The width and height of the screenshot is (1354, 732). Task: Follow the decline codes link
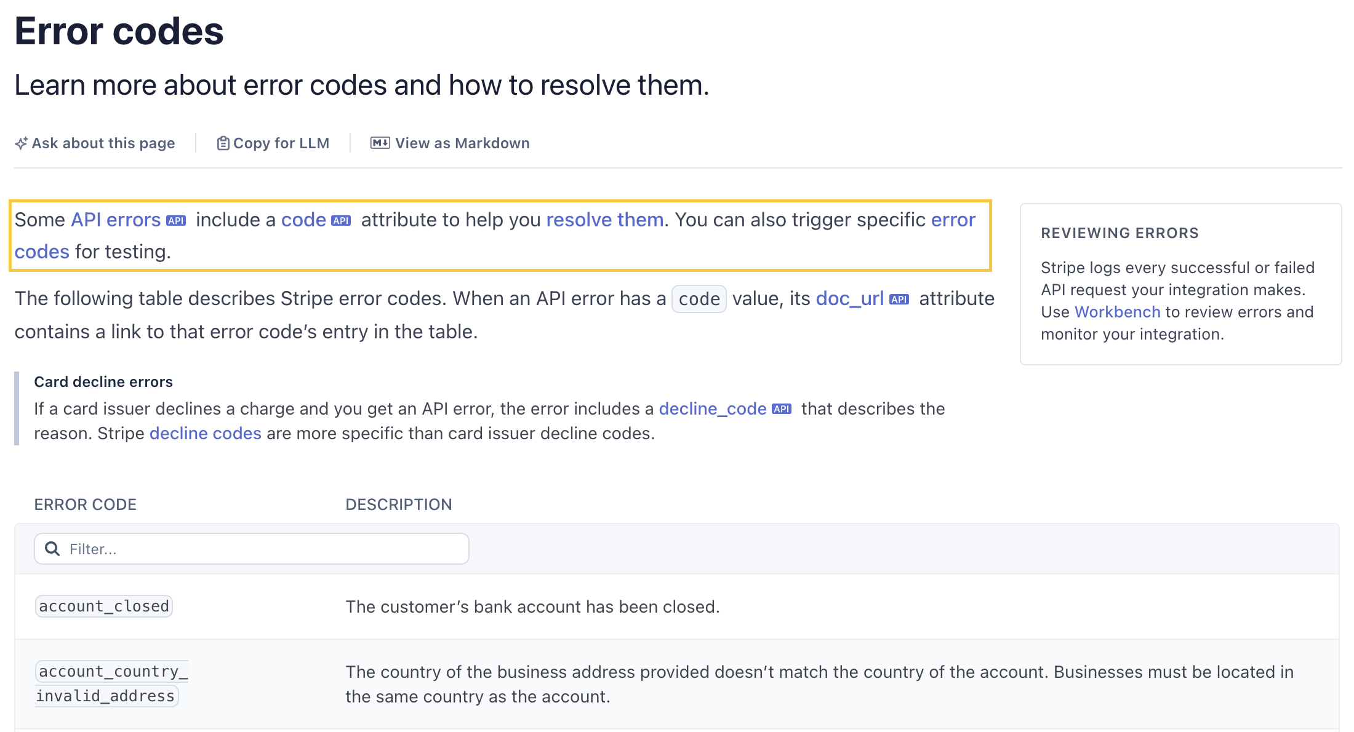pos(204,433)
